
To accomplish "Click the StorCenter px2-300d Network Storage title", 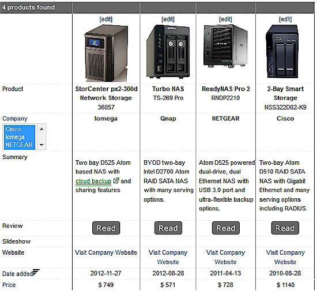I will coord(106,93).
